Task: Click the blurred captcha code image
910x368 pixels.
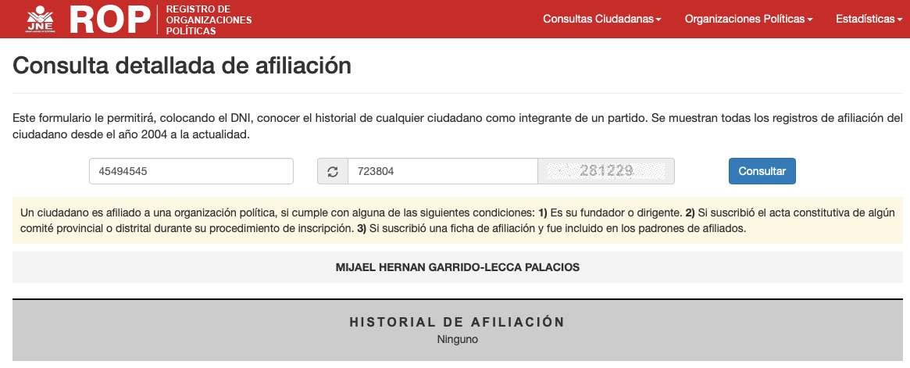Action: 605,171
